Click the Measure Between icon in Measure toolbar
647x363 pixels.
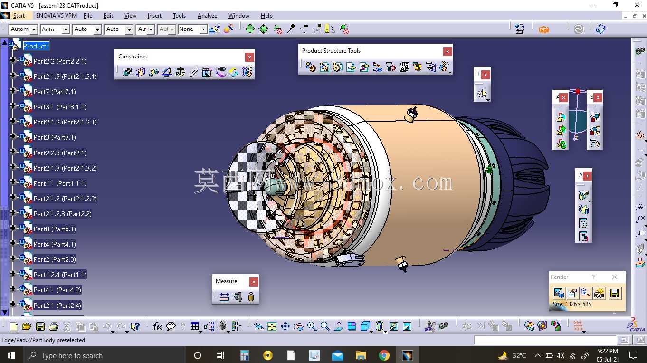[224, 297]
